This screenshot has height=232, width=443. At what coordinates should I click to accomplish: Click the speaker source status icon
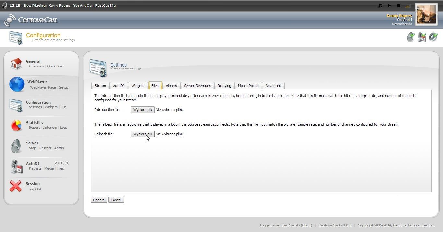(433, 37)
